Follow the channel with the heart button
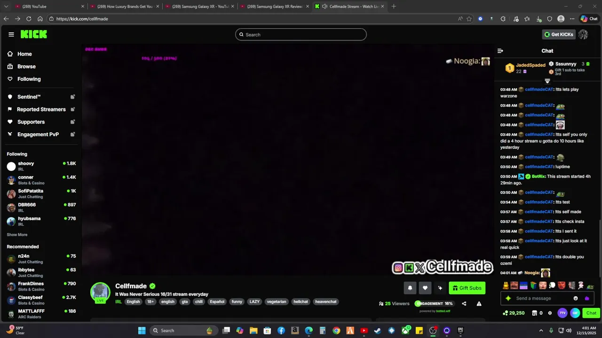Image resolution: width=602 pixels, height=338 pixels. coord(425,288)
